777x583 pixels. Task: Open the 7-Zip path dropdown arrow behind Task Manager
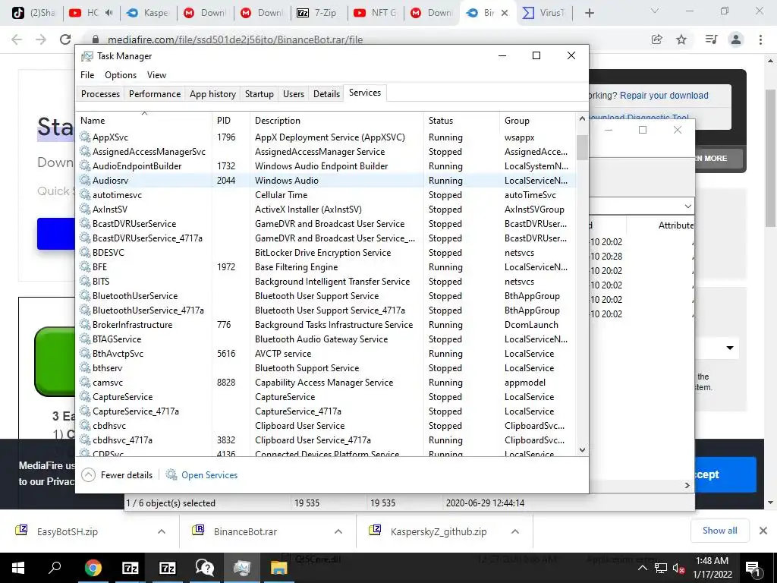687,206
